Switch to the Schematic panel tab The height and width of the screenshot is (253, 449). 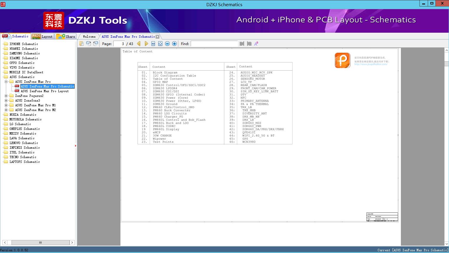point(15,36)
